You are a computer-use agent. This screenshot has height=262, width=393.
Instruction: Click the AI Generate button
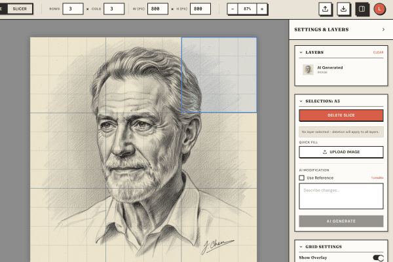[341, 221]
